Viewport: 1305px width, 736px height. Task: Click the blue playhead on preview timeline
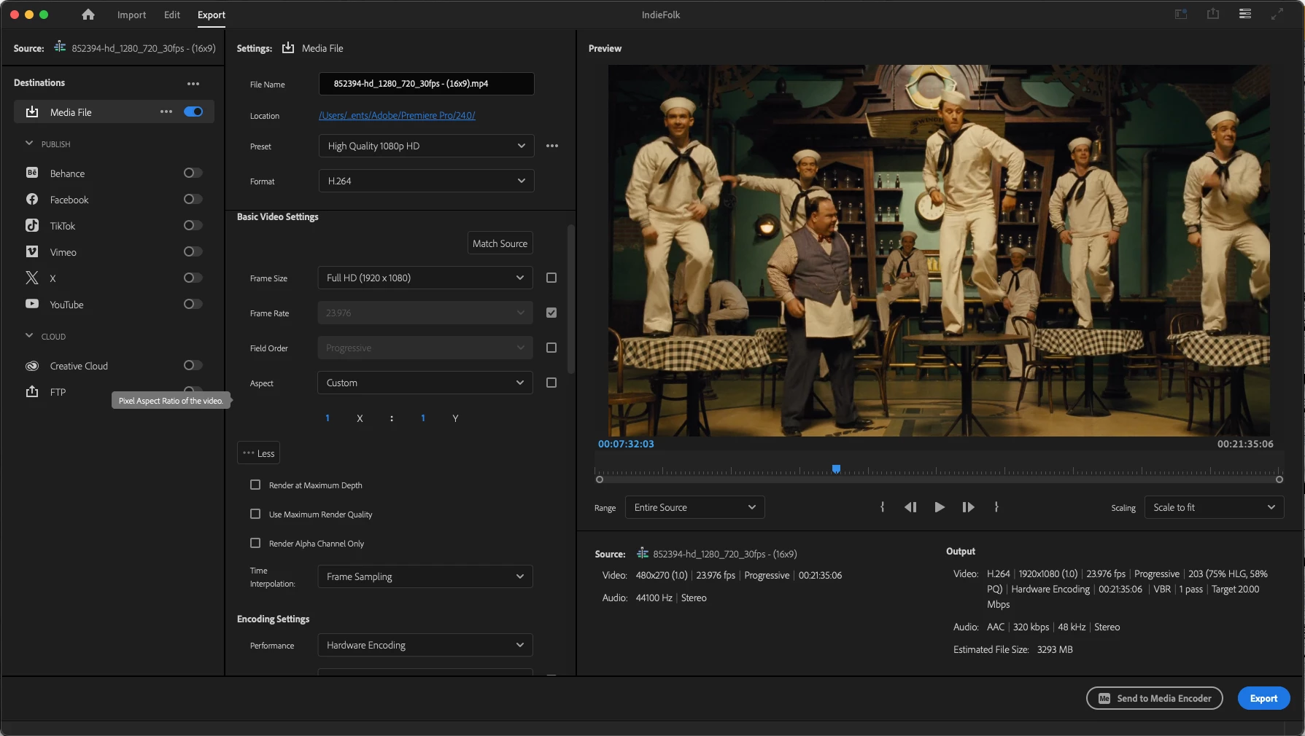[x=836, y=469]
